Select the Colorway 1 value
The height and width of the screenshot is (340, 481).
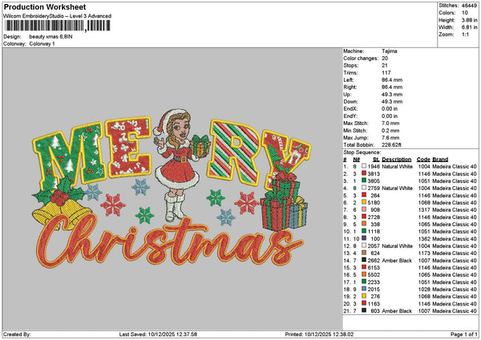tap(42, 44)
